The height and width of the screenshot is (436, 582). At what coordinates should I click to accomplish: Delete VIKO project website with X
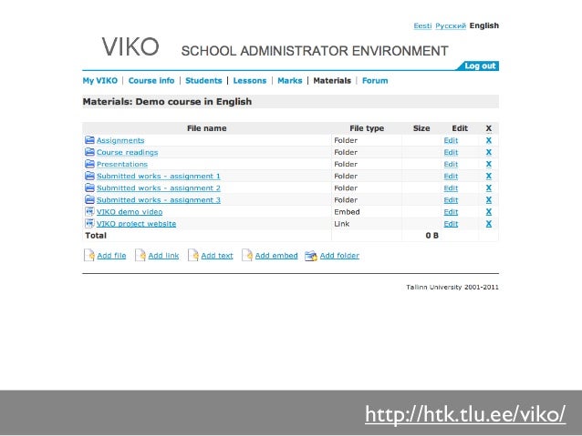pyautogui.click(x=488, y=224)
